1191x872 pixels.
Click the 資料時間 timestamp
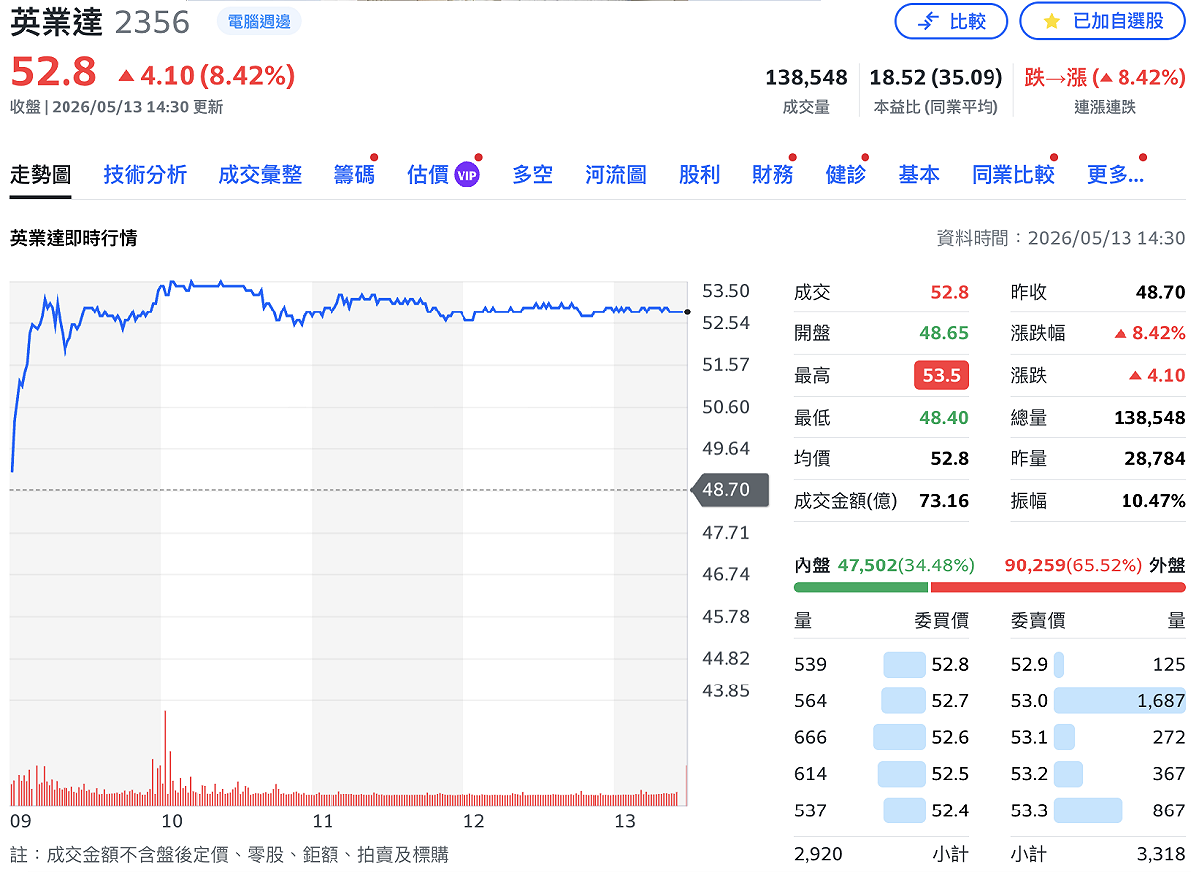pyautogui.click(x=1060, y=238)
